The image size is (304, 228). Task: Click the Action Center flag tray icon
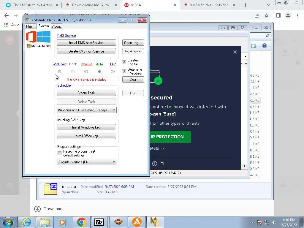click(x=260, y=222)
